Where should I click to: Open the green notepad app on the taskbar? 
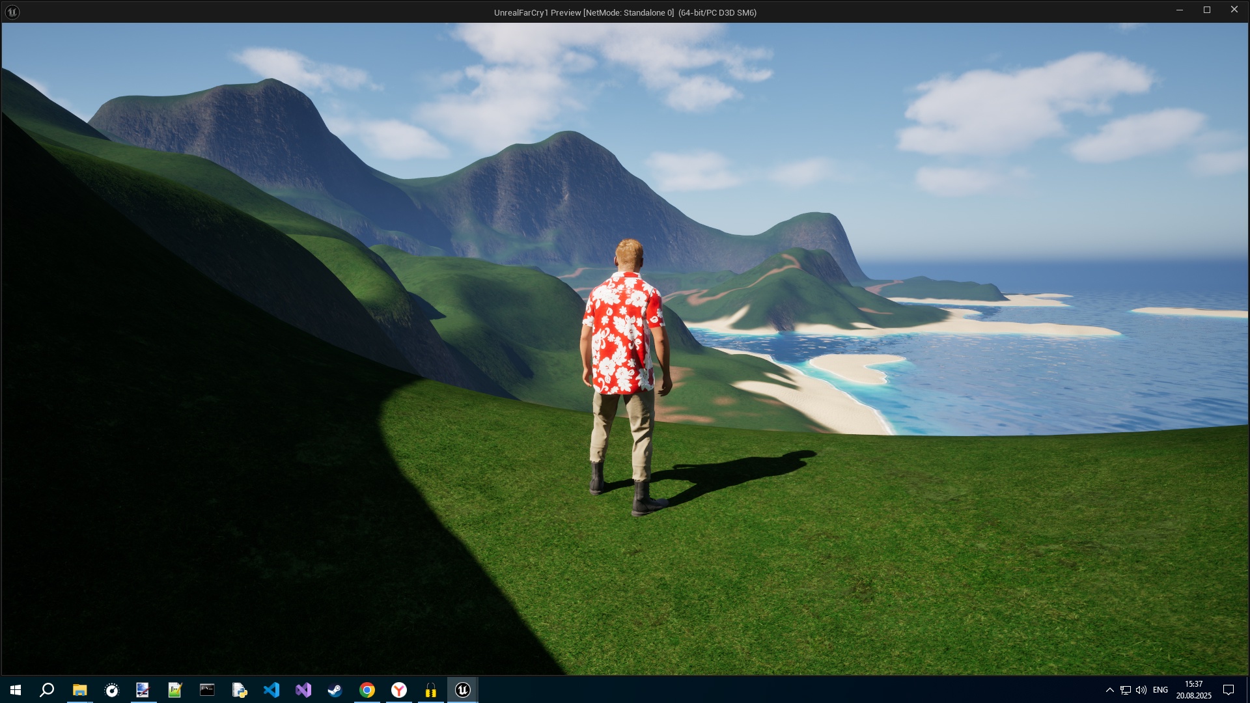point(174,690)
